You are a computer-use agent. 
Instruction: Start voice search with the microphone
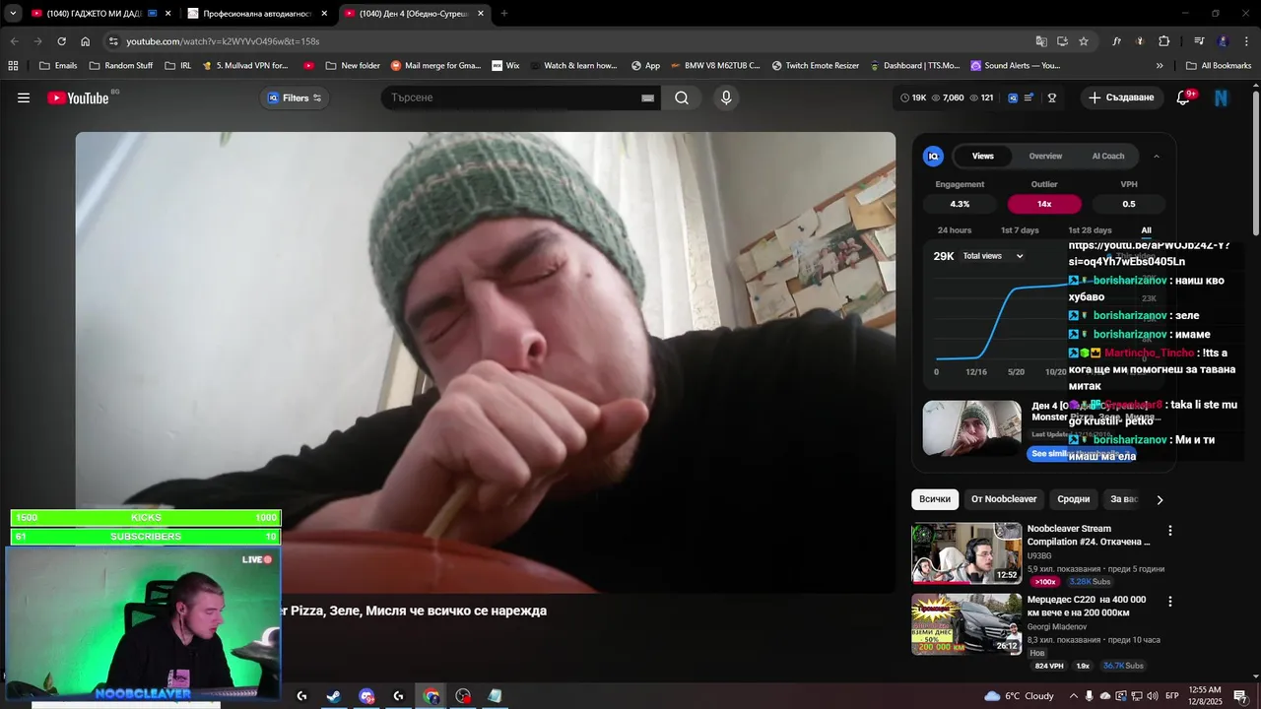726,97
